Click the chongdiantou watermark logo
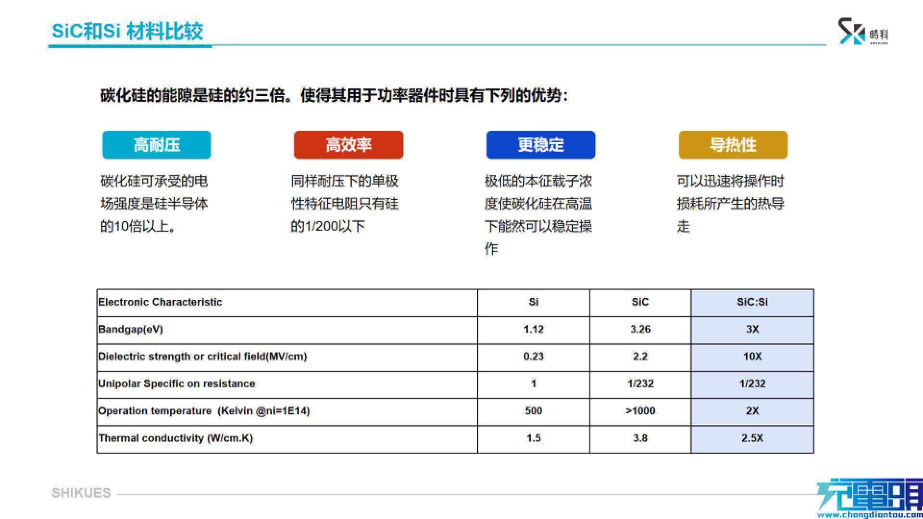Image resolution: width=923 pixels, height=519 pixels. point(869,494)
